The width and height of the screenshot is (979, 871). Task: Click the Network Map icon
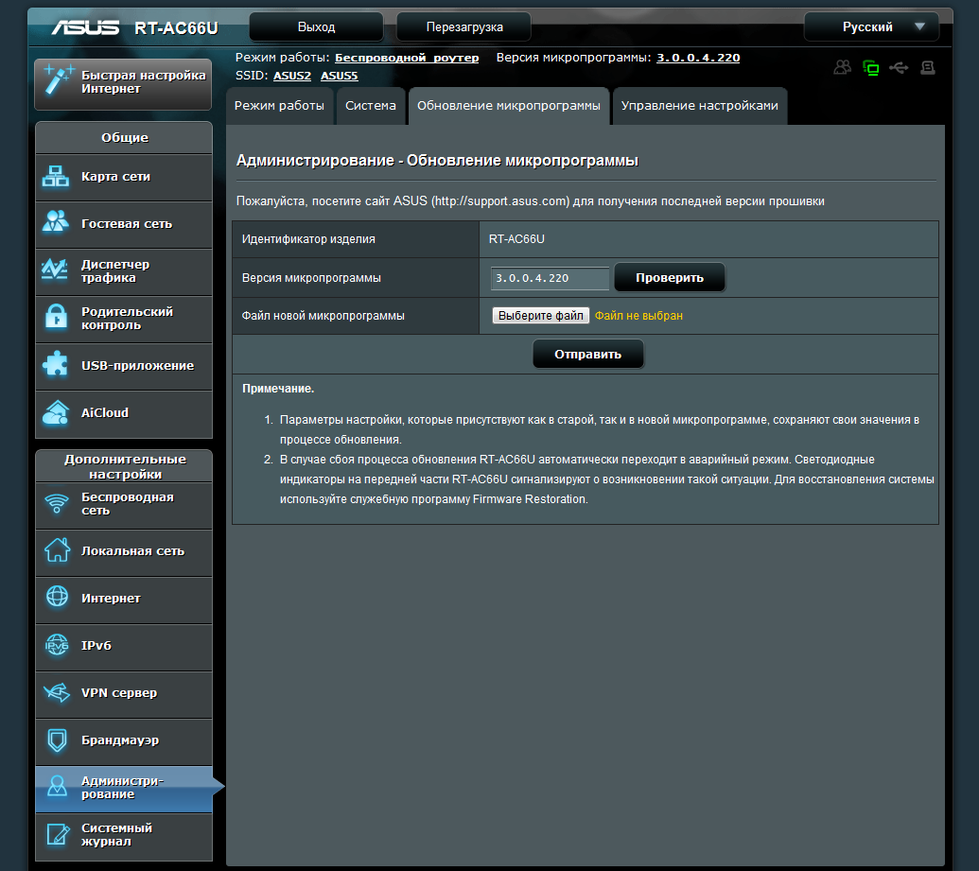pos(56,177)
